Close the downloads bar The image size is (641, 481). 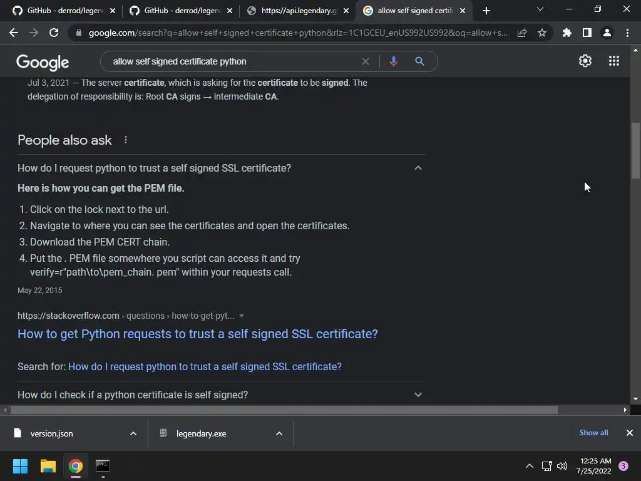630,433
